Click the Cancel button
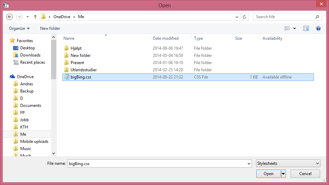The image size is (329, 185). [305, 174]
